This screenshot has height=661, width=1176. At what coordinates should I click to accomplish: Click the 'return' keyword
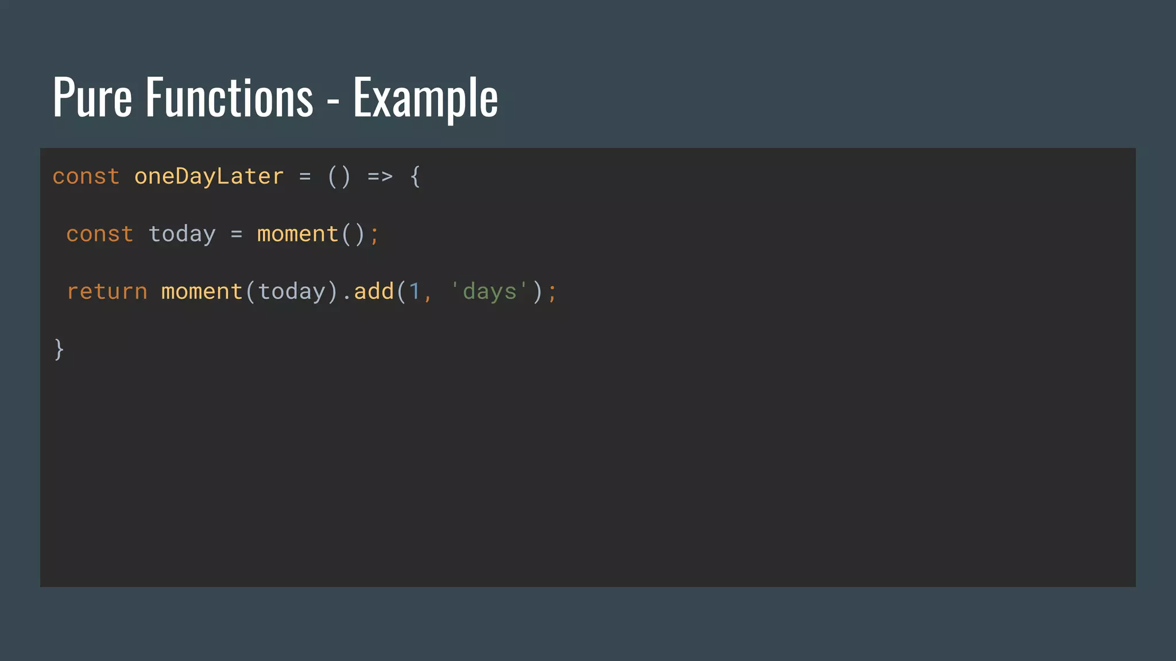(107, 291)
